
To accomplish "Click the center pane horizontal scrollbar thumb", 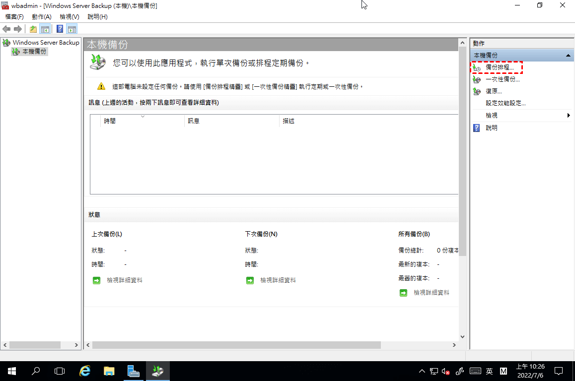I will [x=236, y=345].
